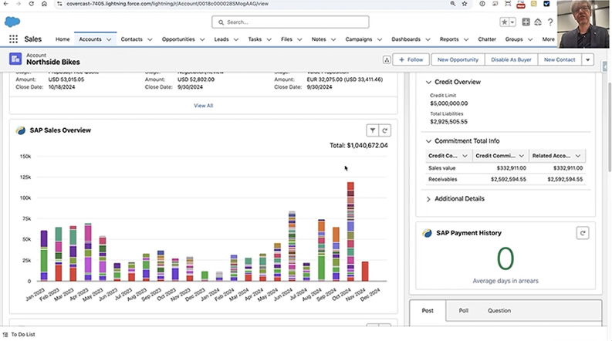Screen dimensions: 612x341
Task: Click the browser zoom magnifier icon
Action: click(453, 4)
